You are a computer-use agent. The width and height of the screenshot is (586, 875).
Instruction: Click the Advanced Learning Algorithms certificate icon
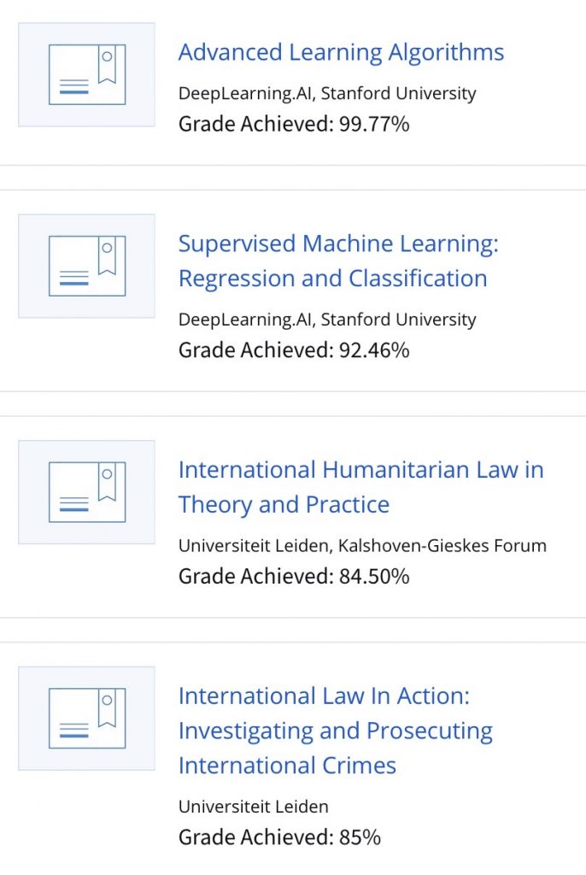(86, 74)
